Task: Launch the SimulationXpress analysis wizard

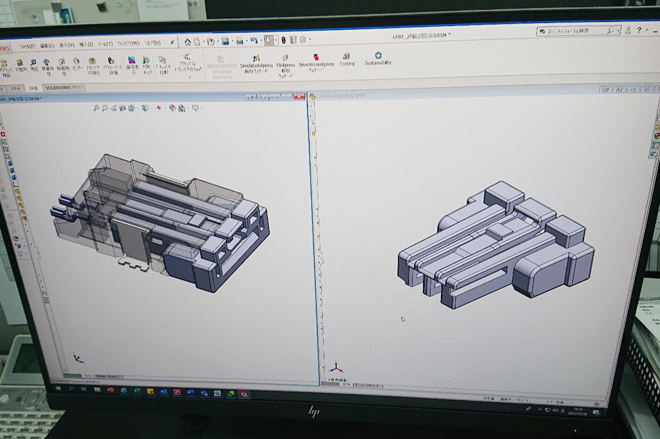Action: [x=256, y=64]
